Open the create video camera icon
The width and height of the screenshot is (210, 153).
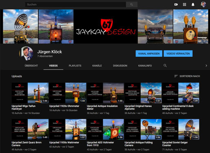(x=176, y=4)
